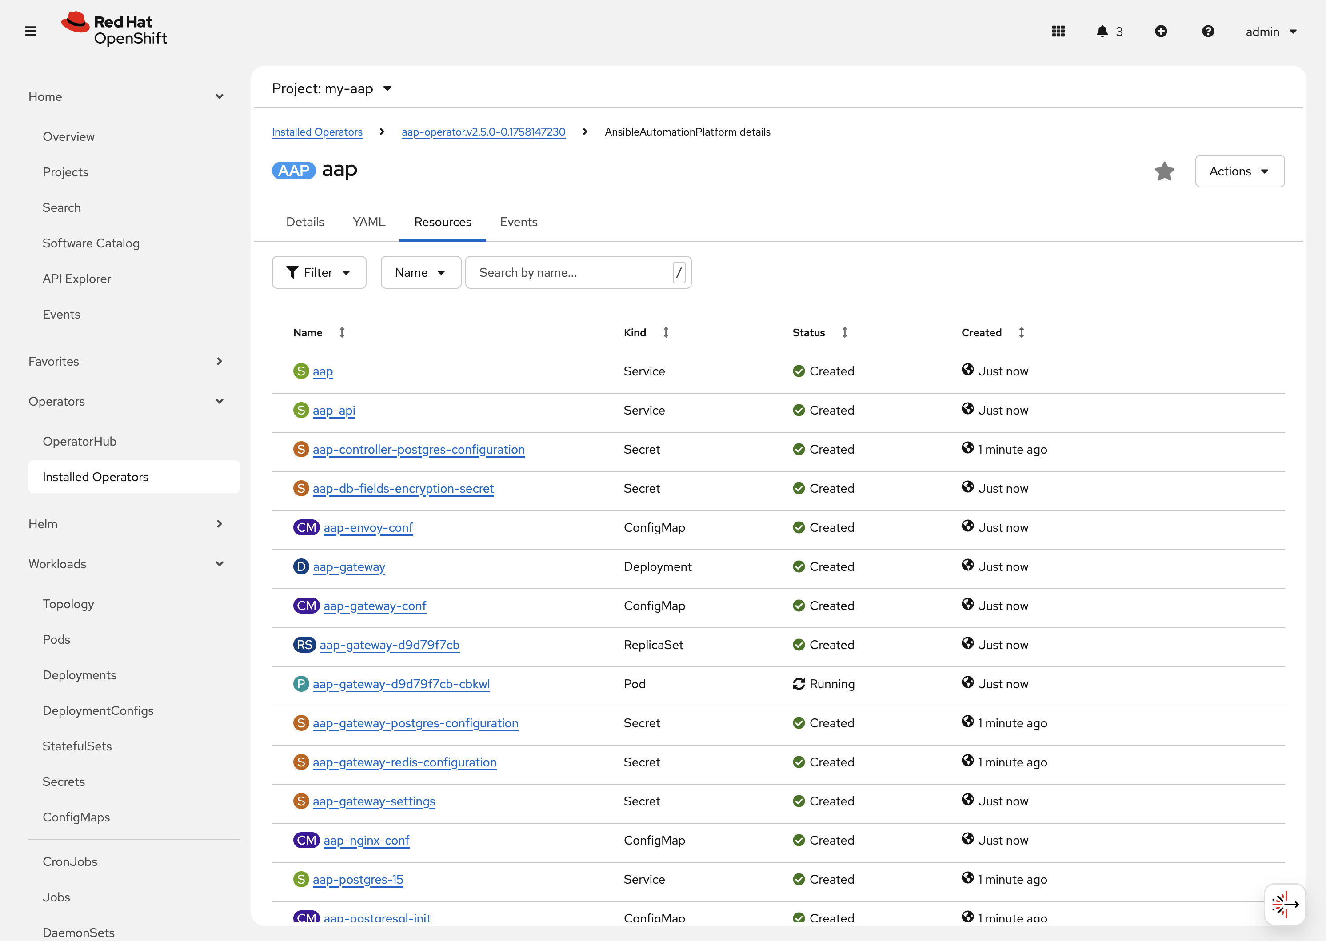Toggle the favorite star for the aap resource
This screenshot has width=1326, height=941.
pos(1164,171)
